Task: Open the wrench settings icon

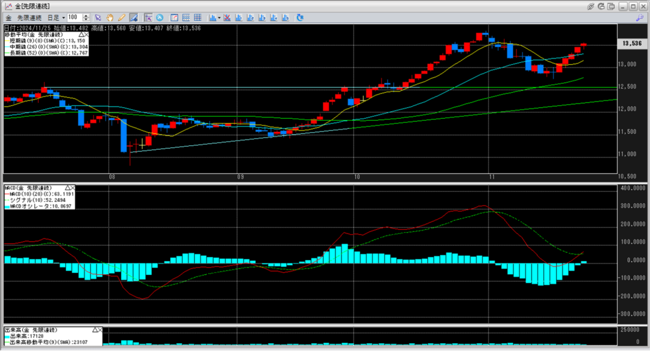Action: [x=639, y=17]
